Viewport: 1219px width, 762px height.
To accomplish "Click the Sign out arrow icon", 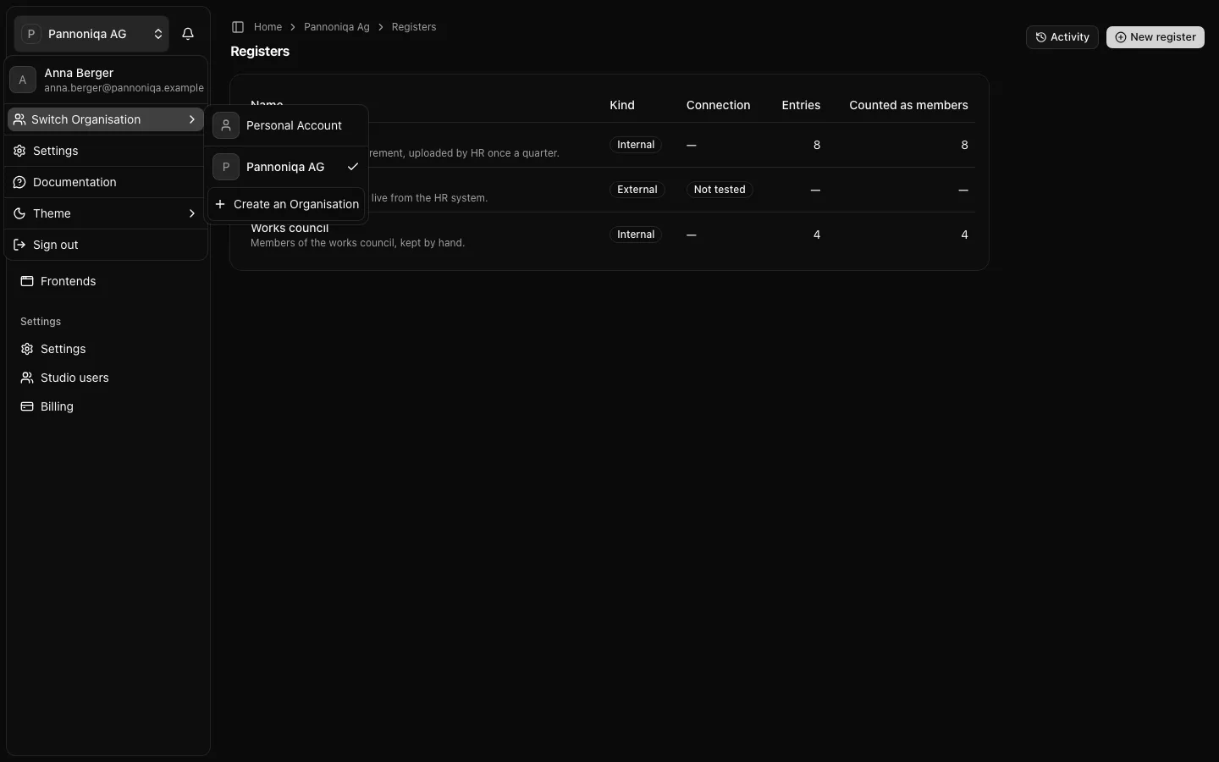I will click(x=19, y=245).
